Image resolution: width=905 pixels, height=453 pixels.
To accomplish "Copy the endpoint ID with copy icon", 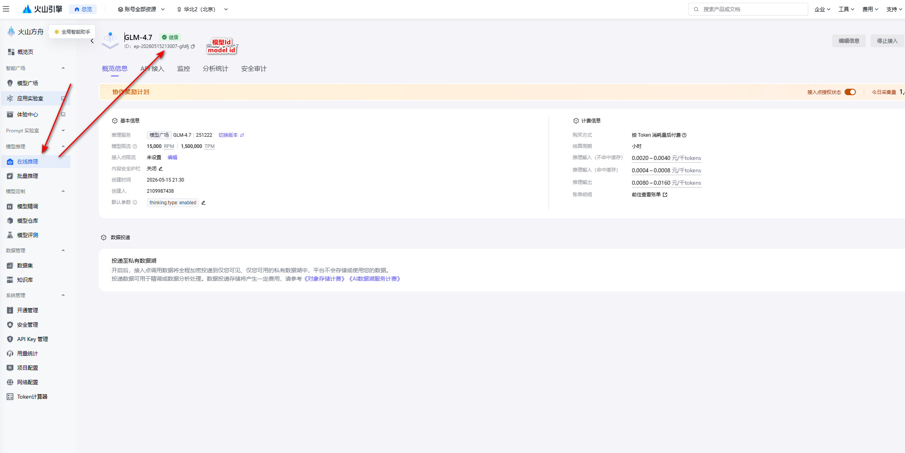I will pyautogui.click(x=193, y=46).
